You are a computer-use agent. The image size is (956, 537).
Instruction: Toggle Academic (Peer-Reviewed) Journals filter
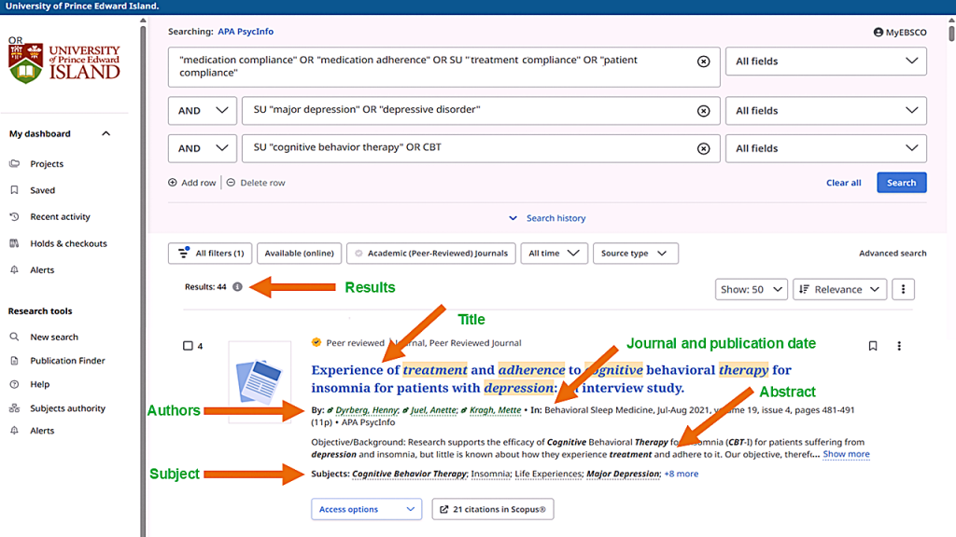[431, 254]
